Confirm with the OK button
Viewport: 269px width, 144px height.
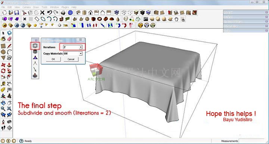[53, 59]
